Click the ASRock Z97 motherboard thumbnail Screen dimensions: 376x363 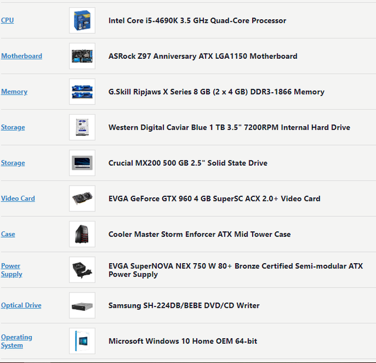(82, 56)
